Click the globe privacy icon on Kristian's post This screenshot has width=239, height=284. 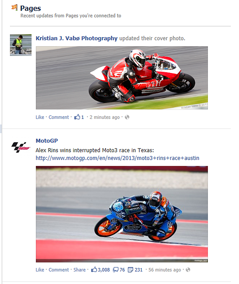pyautogui.click(x=127, y=117)
